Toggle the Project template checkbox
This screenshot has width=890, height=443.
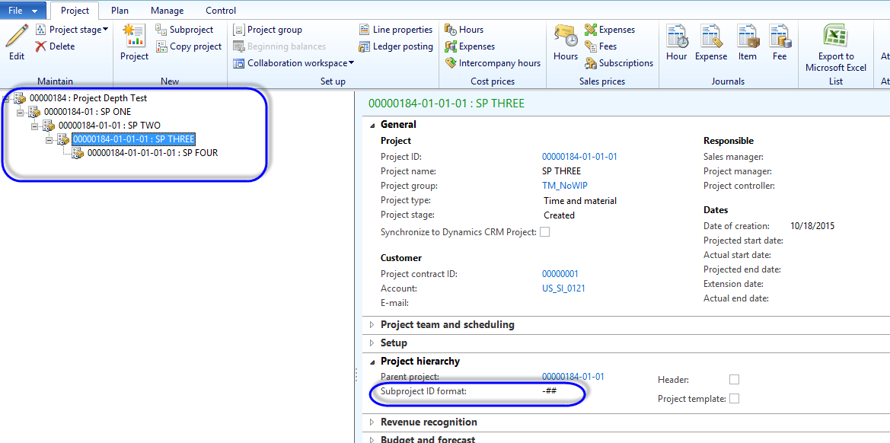click(x=735, y=399)
